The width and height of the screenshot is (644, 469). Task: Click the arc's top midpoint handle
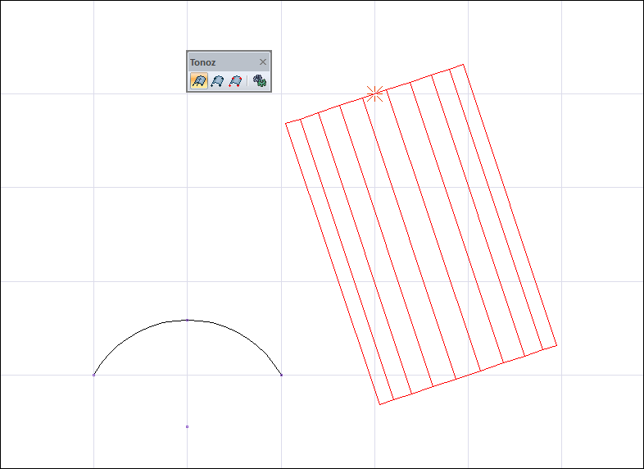[188, 320]
